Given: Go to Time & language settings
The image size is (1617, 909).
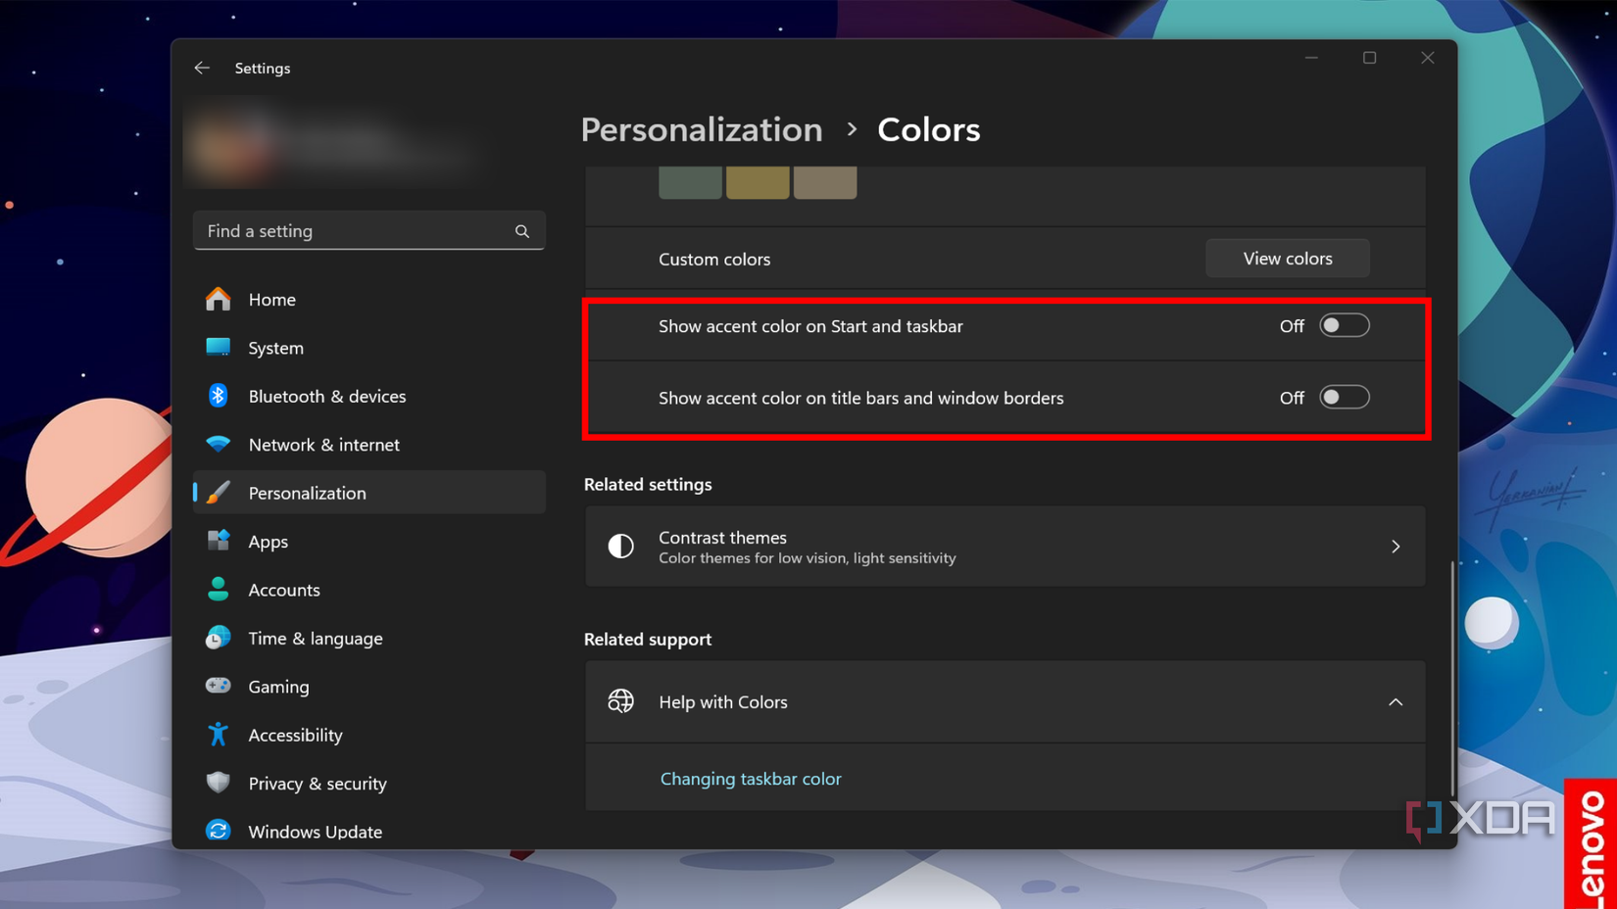Looking at the screenshot, I should 315,638.
